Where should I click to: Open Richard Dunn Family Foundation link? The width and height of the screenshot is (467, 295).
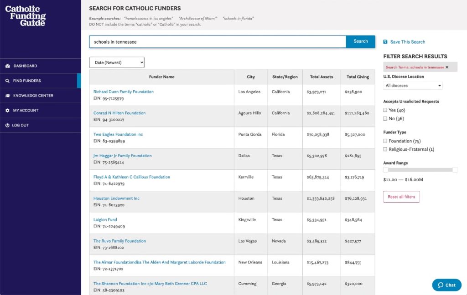[x=124, y=92]
